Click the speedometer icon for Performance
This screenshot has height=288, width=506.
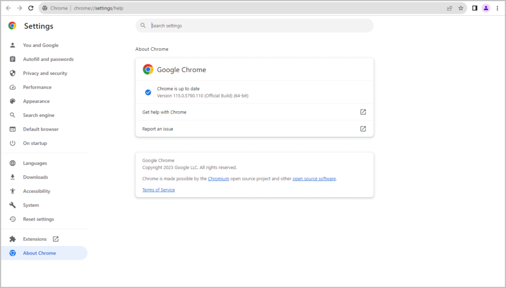(x=13, y=87)
